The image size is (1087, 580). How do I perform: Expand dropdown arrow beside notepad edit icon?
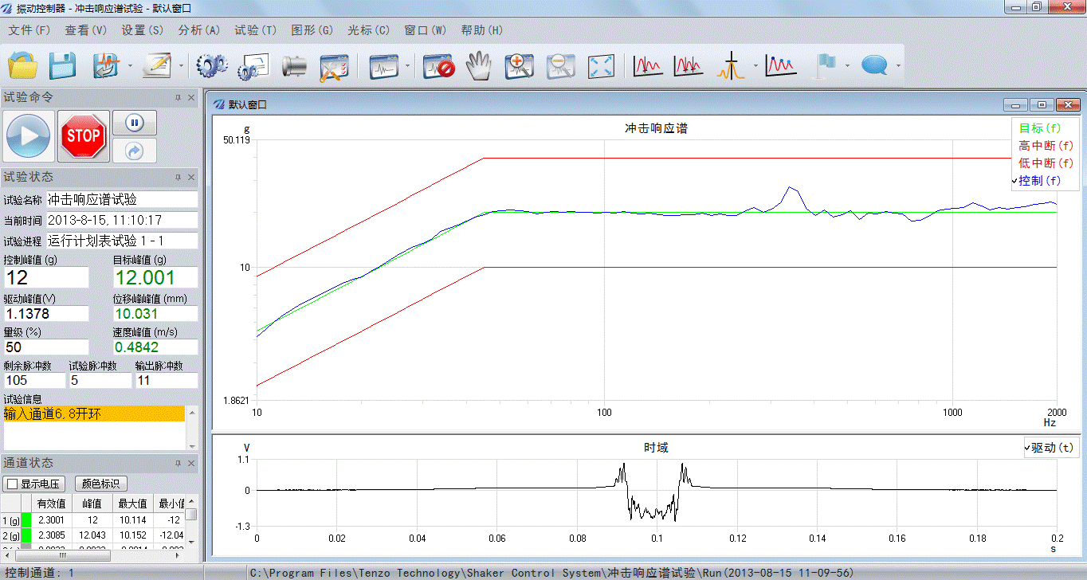tap(181, 66)
